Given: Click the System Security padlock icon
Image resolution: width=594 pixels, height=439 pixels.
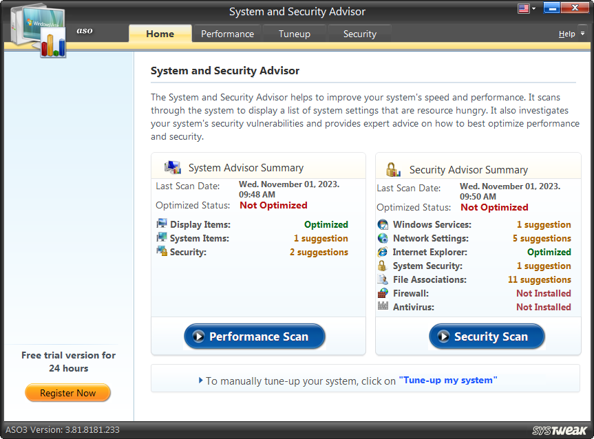Looking at the screenshot, I should tap(383, 266).
